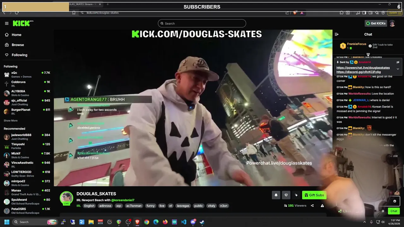Open jadeworld888 recommended channel

tap(27, 137)
